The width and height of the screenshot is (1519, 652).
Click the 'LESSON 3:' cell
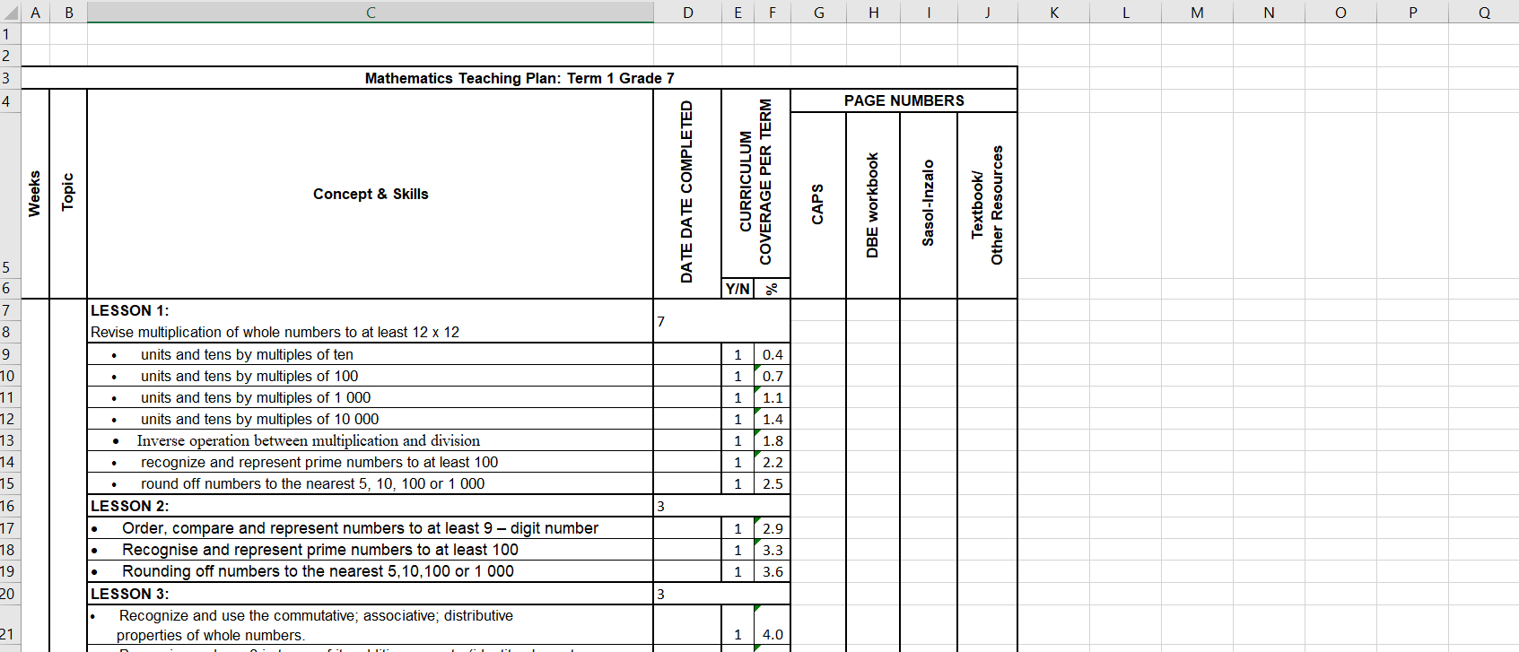click(371, 594)
